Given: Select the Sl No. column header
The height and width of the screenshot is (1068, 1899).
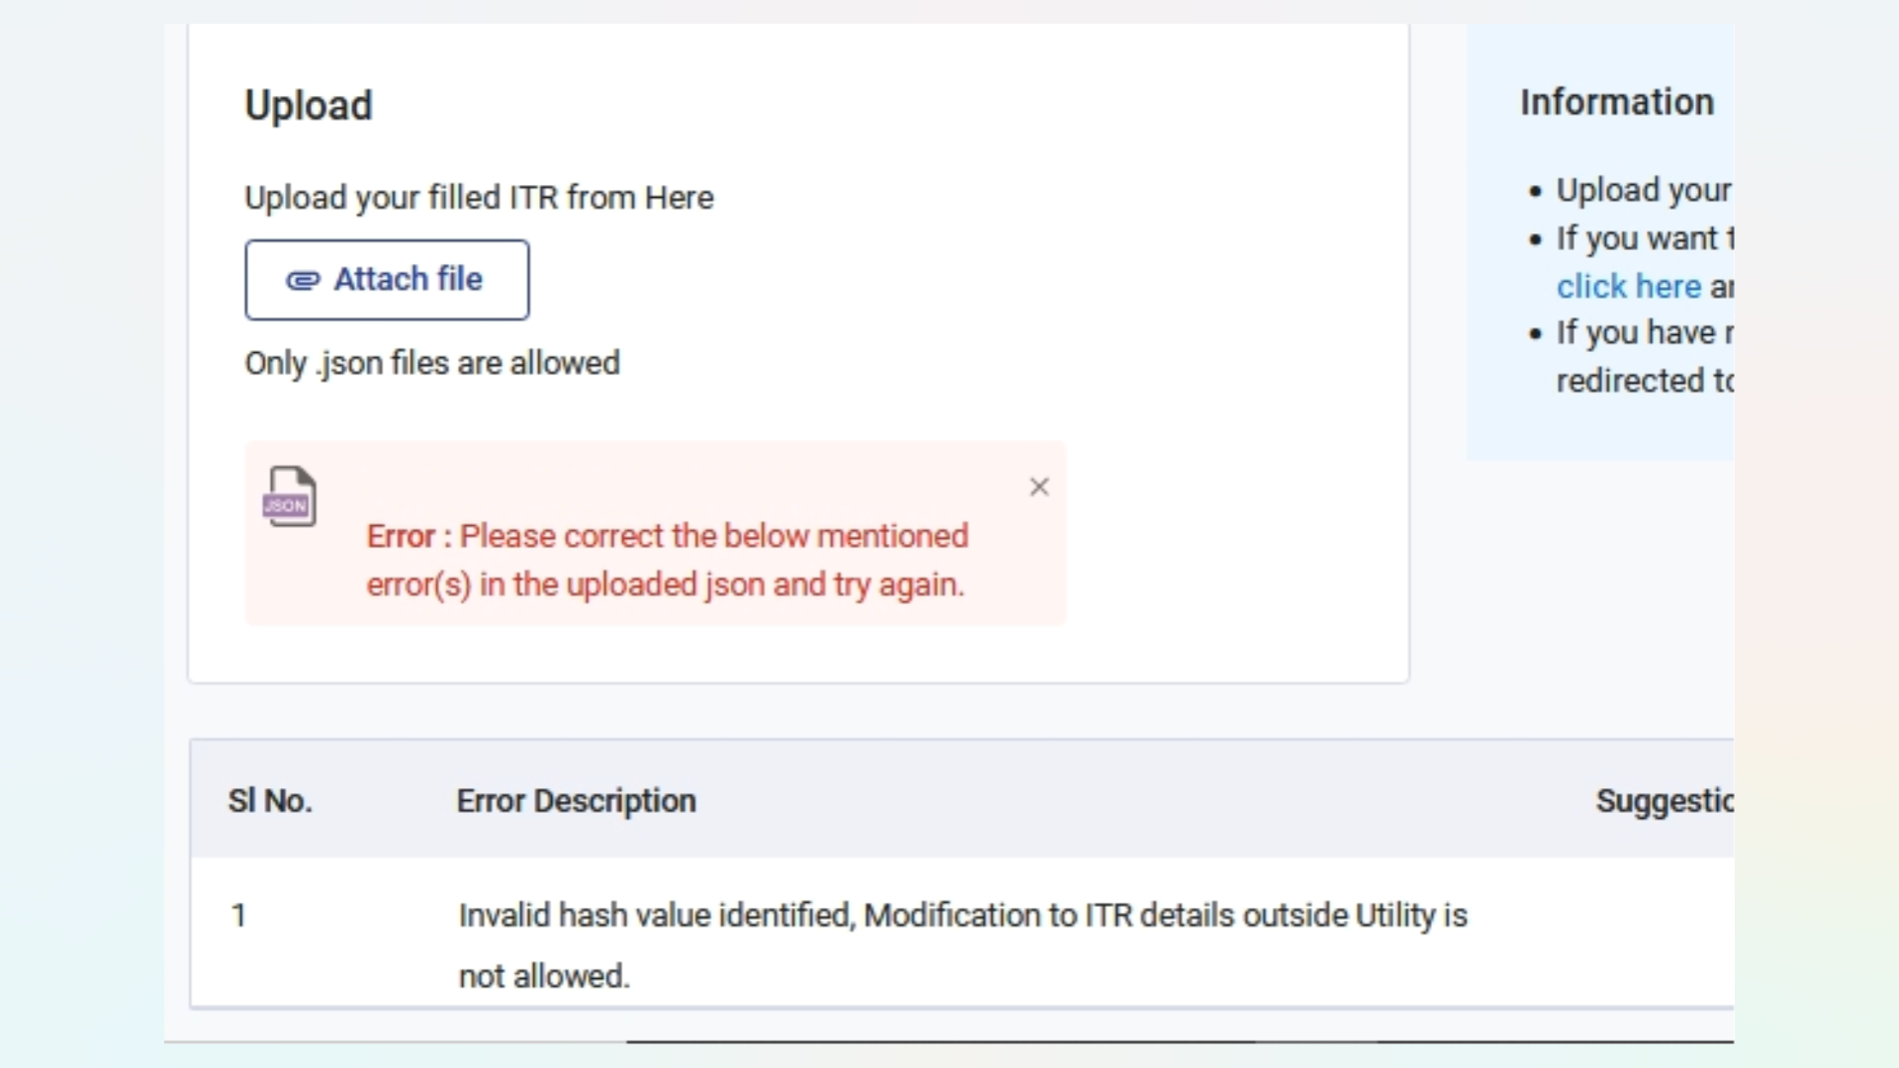Looking at the screenshot, I should click(270, 800).
